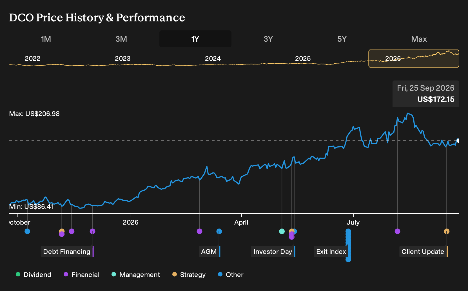Open the AGM event label

point(210,252)
